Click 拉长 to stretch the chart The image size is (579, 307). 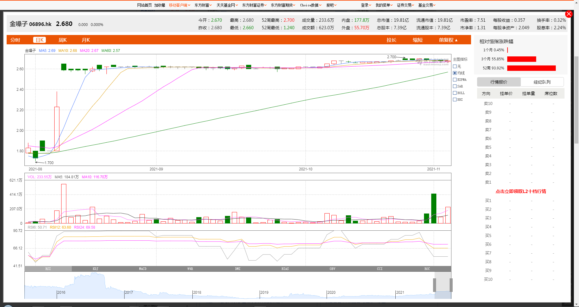(391, 40)
